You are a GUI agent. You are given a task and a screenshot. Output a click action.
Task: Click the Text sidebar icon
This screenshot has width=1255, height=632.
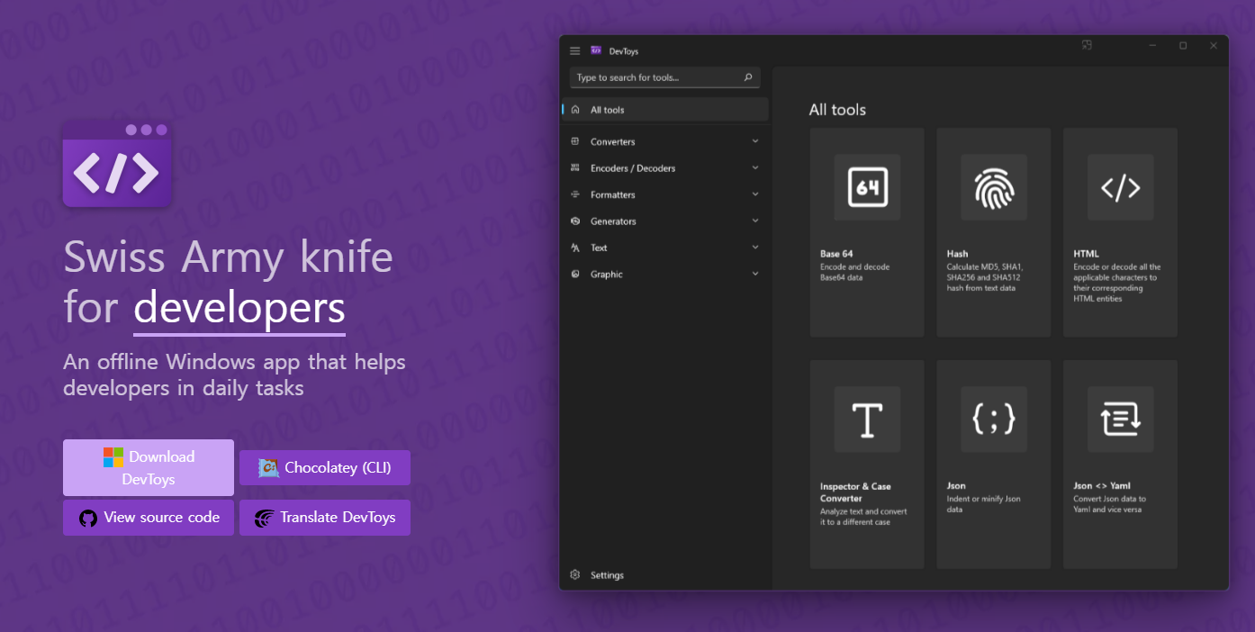pyautogui.click(x=575, y=248)
